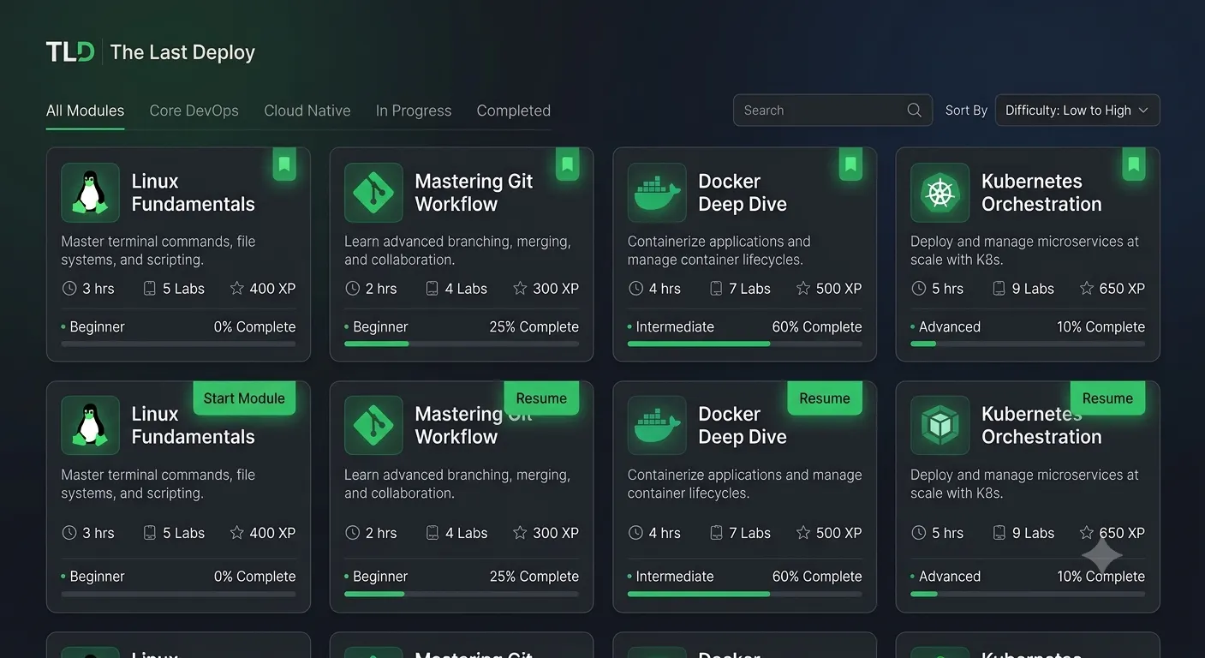
Task: Click the clock icon beside 5 hrs on the bookmarked Kubernetes card
Action: (x=918, y=289)
